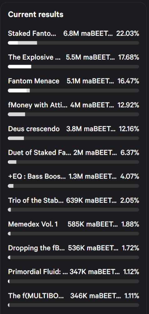The width and height of the screenshot is (149, 314).
Task: Open the Memedex Vol. 1 result
Action: 33,224
